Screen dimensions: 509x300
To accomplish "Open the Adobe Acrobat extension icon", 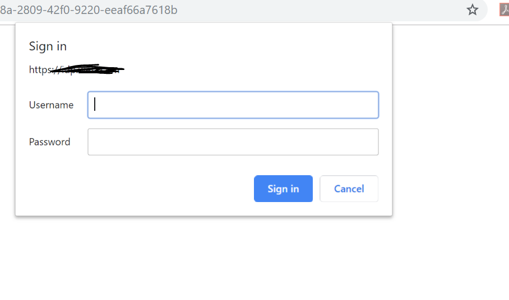I will [504, 10].
